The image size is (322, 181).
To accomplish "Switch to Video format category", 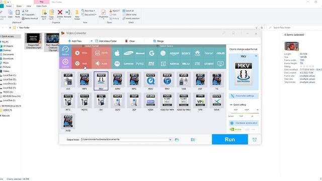I will pyautogui.click(x=82, y=53).
